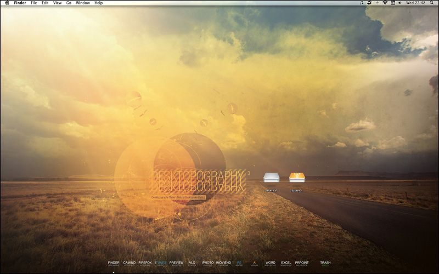439x274 pixels.
Task: Open the Go menu
Action: (69, 3)
